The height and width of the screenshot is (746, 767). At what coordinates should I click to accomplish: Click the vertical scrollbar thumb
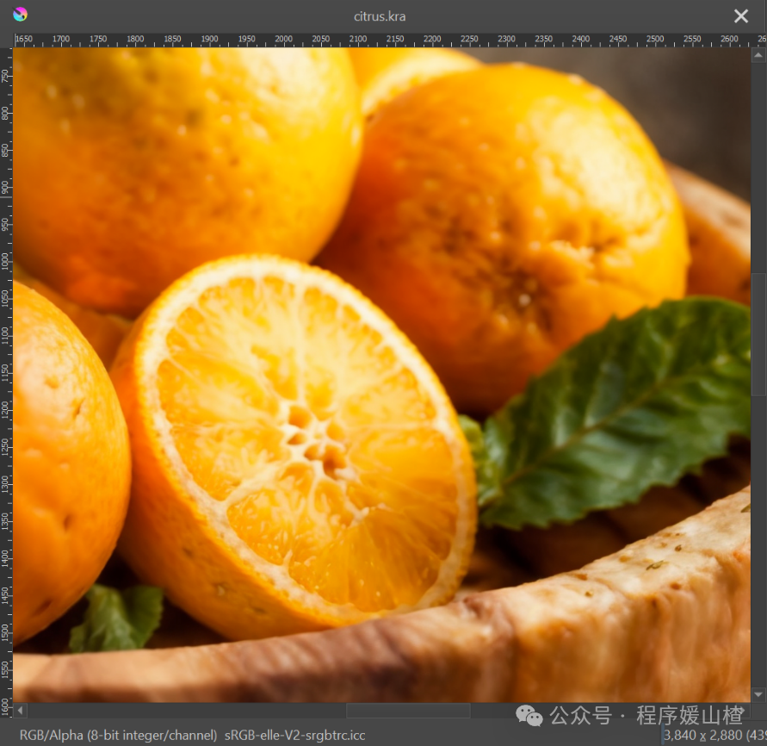tap(758, 334)
